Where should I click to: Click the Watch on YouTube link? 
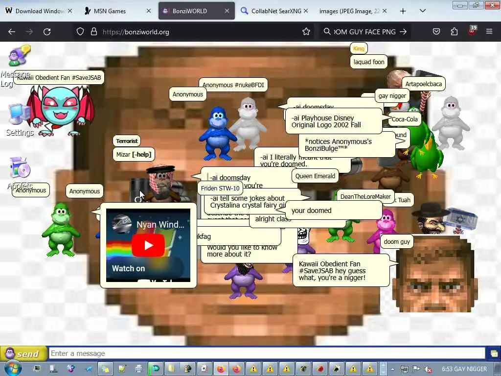(x=128, y=269)
